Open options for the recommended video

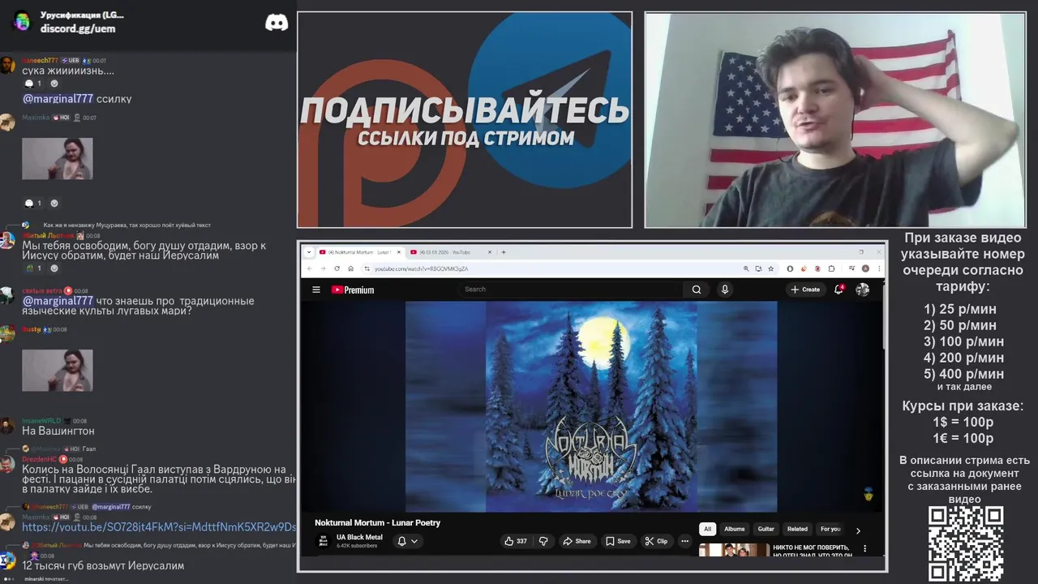(864, 549)
